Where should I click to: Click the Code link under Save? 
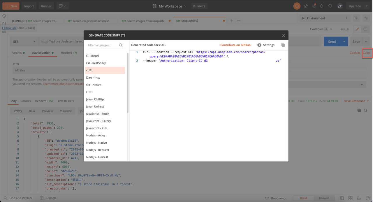pos(366,53)
